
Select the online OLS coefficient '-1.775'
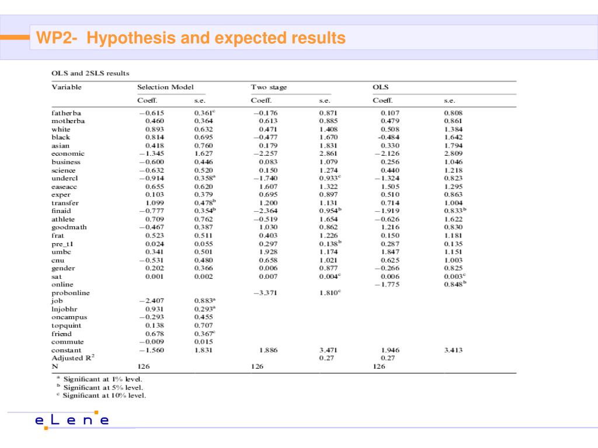tap(387, 285)
